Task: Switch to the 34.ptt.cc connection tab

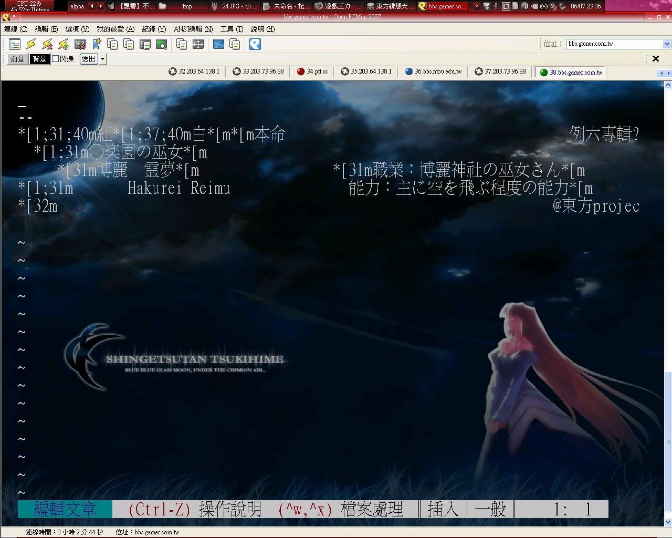Action: [312, 71]
